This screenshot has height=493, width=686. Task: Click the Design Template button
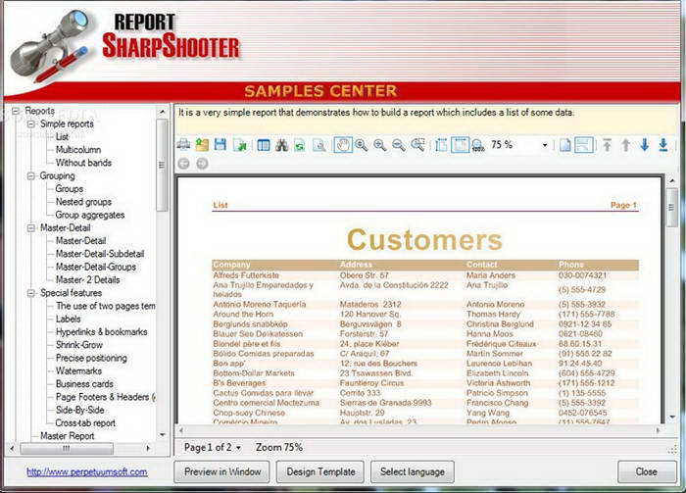pyautogui.click(x=320, y=472)
